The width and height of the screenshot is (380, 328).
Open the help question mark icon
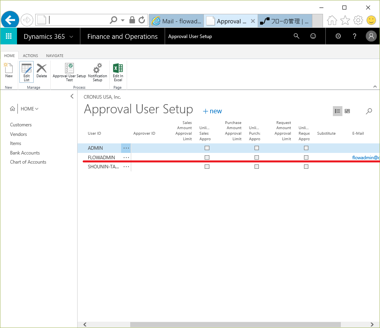355,36
